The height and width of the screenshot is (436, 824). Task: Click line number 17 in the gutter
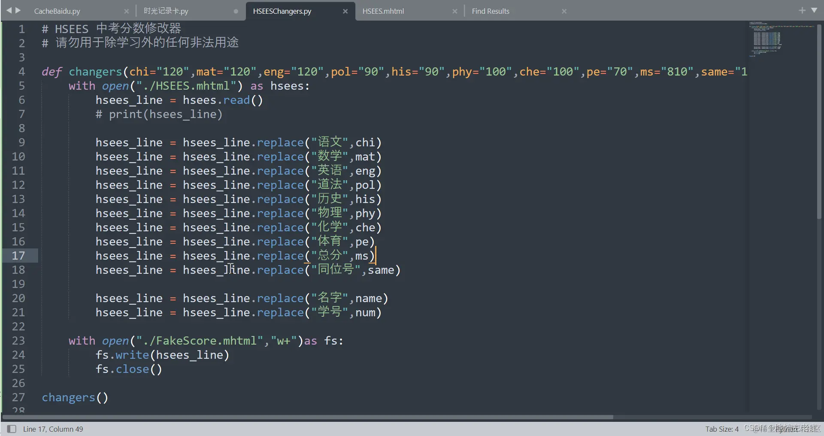(x=18, y=256)
